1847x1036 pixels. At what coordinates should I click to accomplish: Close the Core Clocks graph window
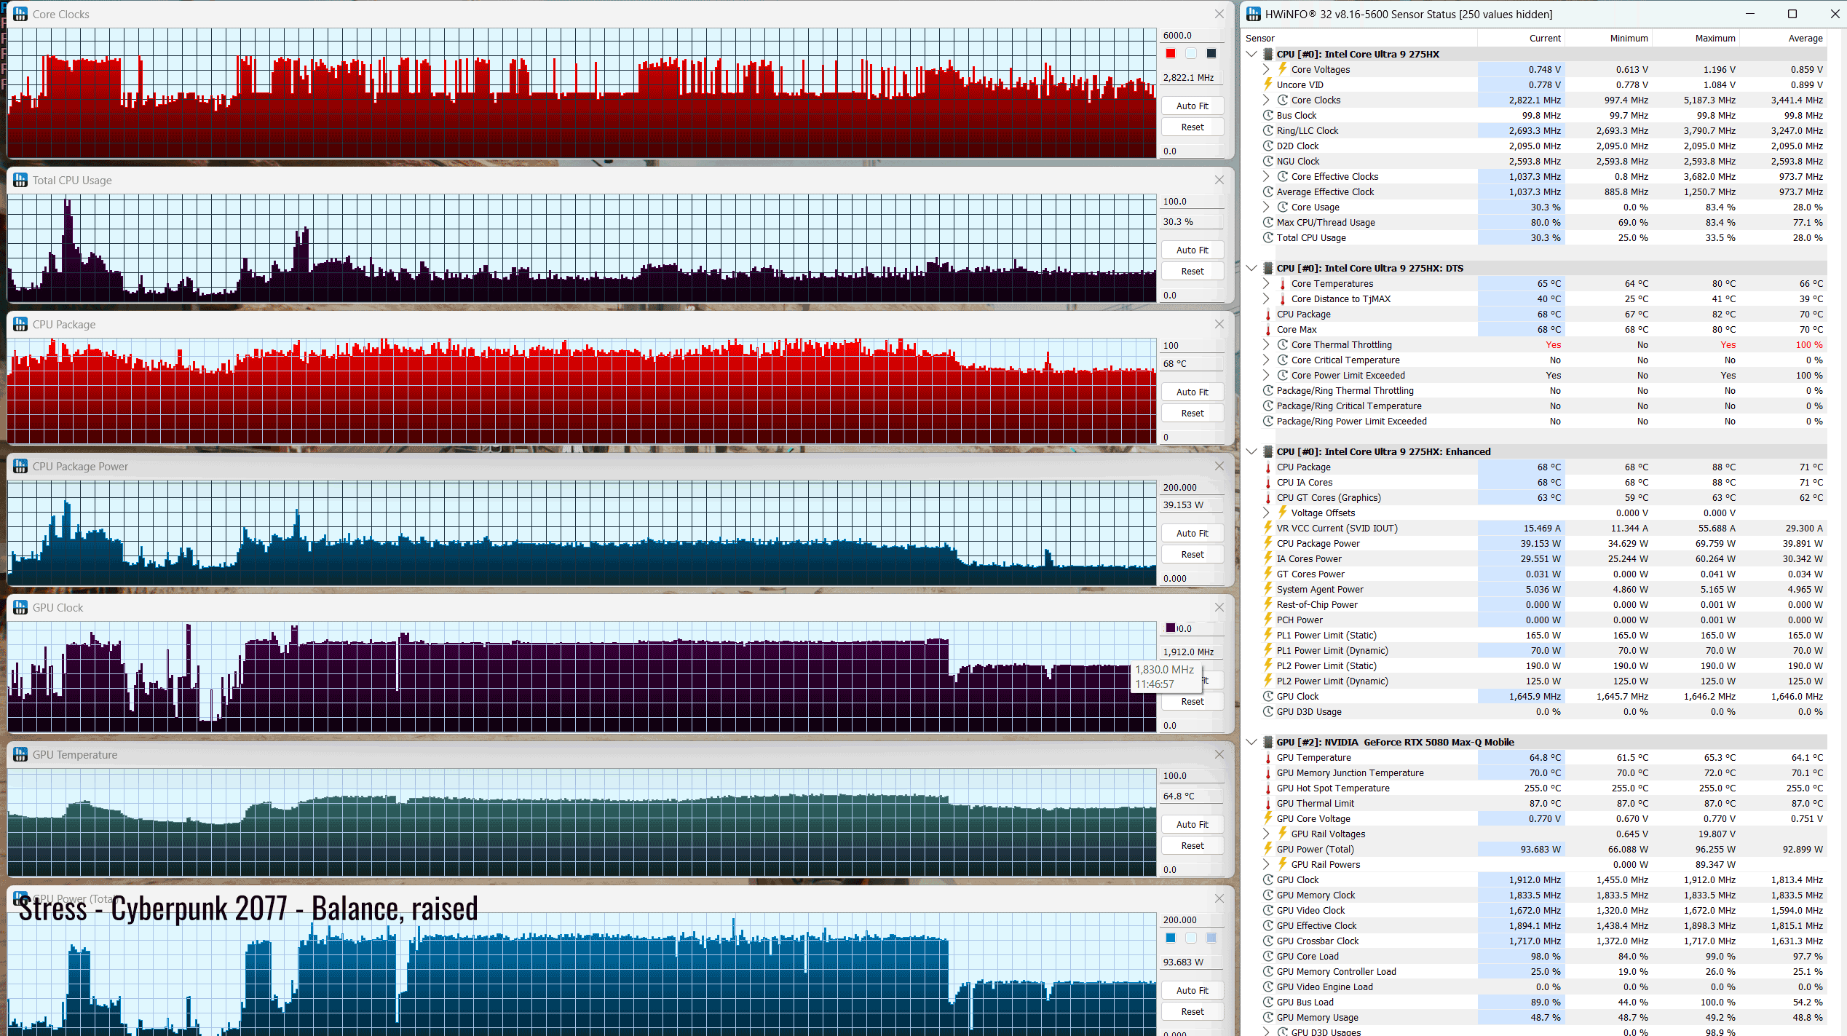pyautogui.click(x=1219, y=14)
